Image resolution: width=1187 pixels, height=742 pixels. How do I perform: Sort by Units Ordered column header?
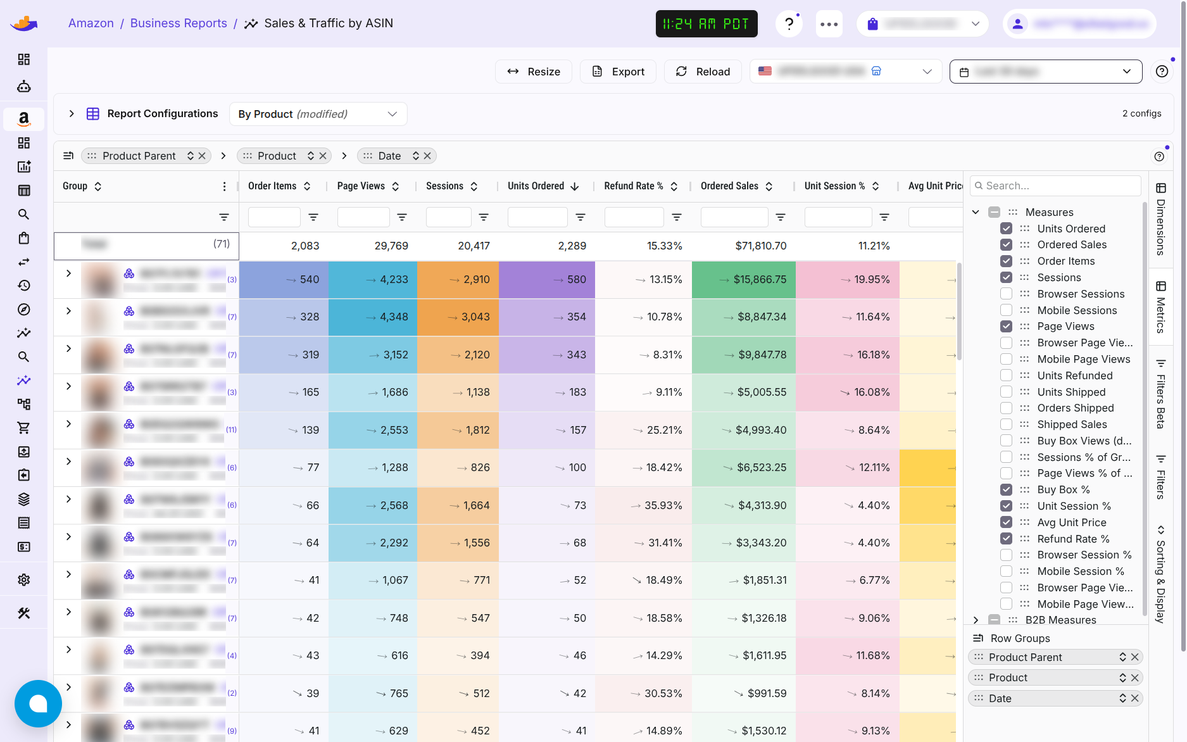pos(543,186)
